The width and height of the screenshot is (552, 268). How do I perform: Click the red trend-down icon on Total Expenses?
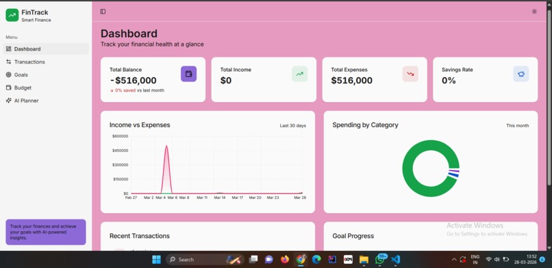pyautogui.click(x=410, y=74)
